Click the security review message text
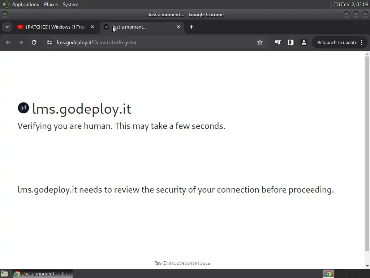The width and height of the screenshot is (370, 278). [x=176, y=190]
